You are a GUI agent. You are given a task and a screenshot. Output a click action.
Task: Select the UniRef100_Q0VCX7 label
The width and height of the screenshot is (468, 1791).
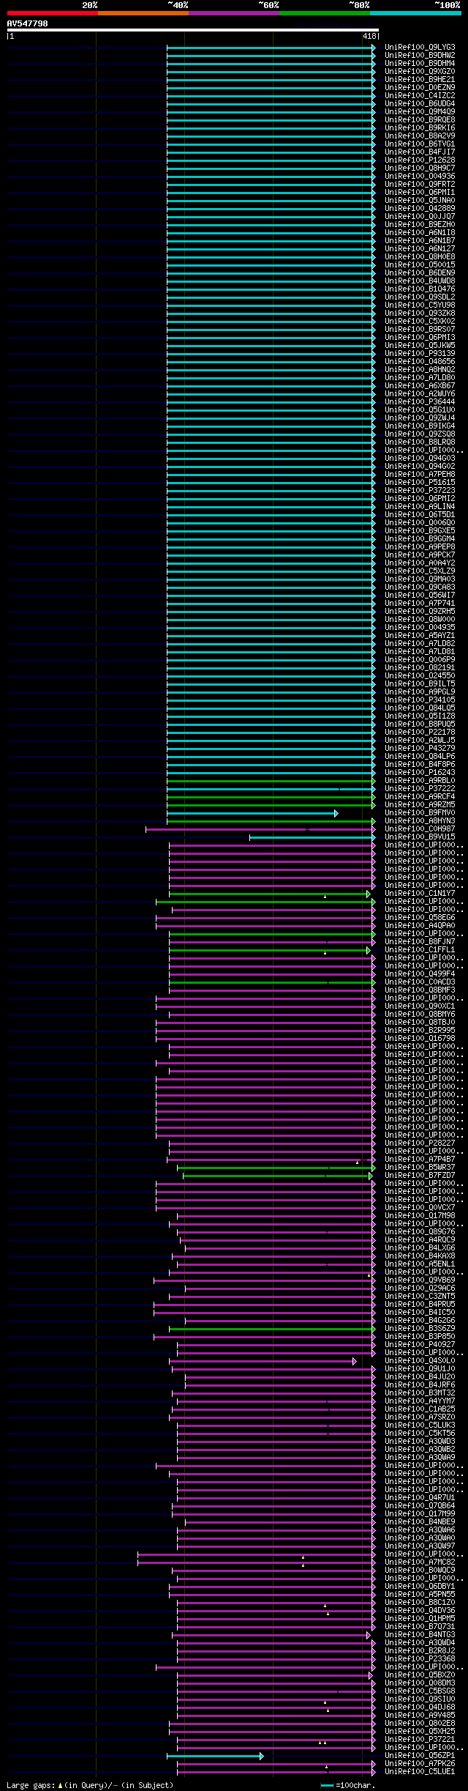click(420, 1208)
